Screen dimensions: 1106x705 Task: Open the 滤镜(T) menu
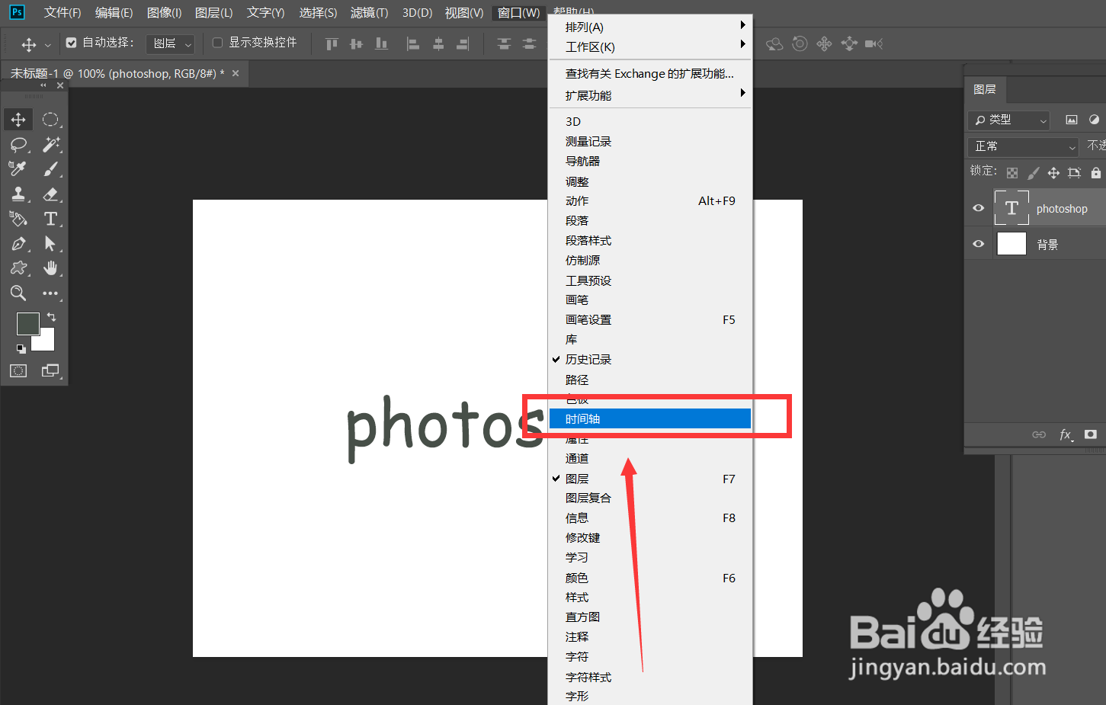369,13
